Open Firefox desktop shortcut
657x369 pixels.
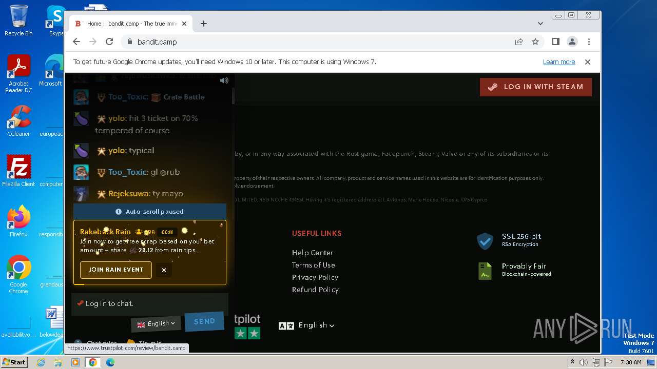tap(18, 221)
